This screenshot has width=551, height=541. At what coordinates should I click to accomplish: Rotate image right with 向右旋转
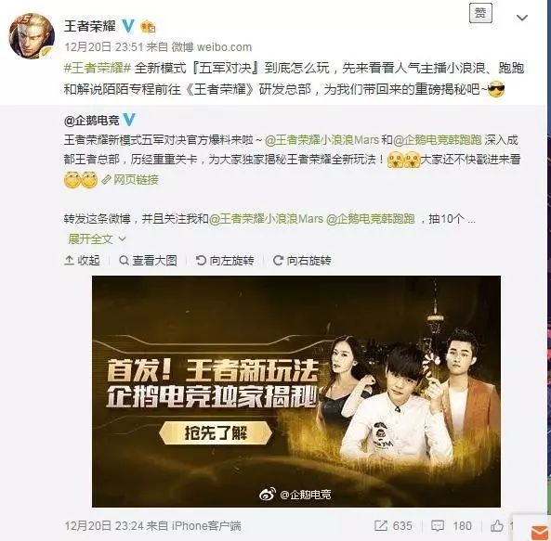pos(302,261)
